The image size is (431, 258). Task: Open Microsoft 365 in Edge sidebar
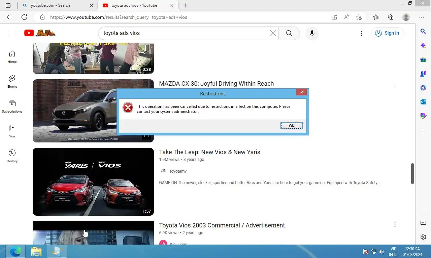pos(423,88)
